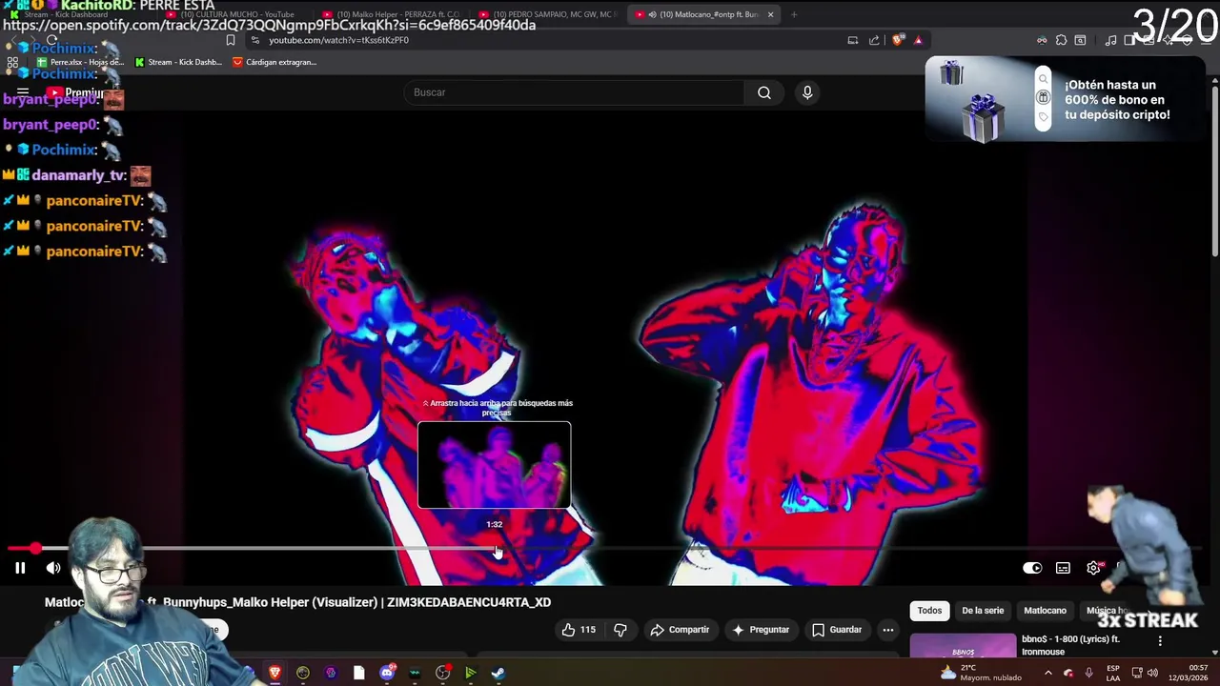This screenshot has width=1220, height=686.
Task: Click the Visualizer video title text
Action: [297, 602]
